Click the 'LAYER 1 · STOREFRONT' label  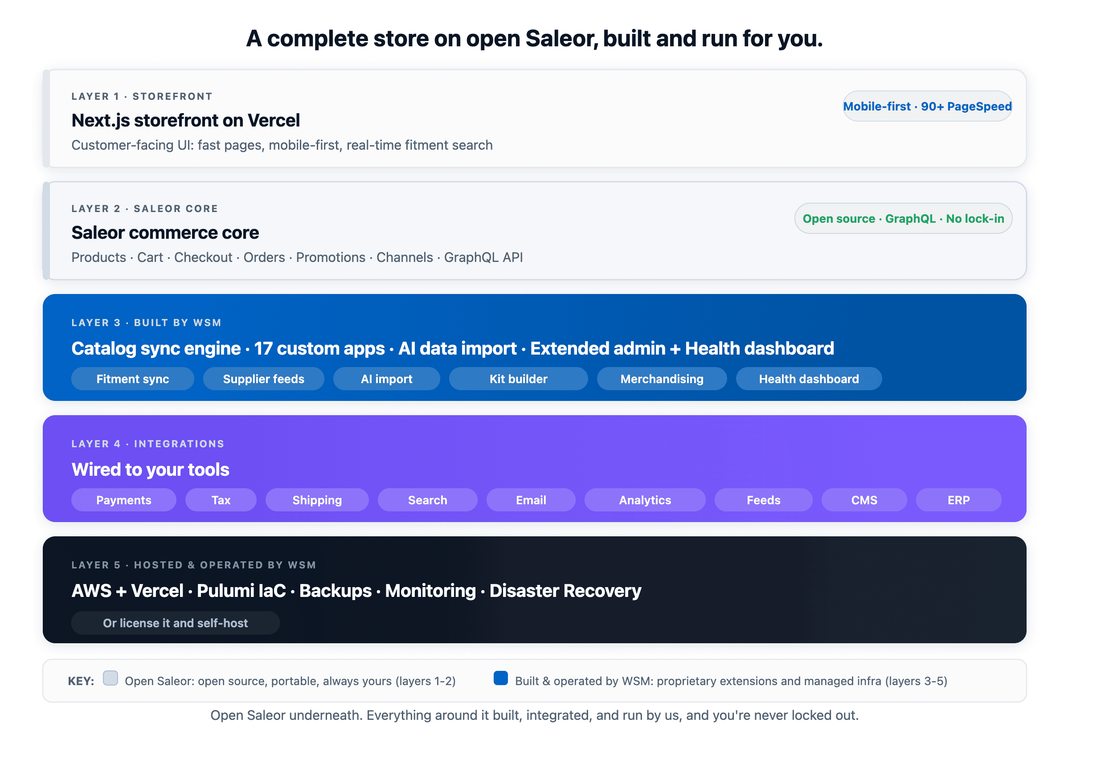tap(142, 97)
